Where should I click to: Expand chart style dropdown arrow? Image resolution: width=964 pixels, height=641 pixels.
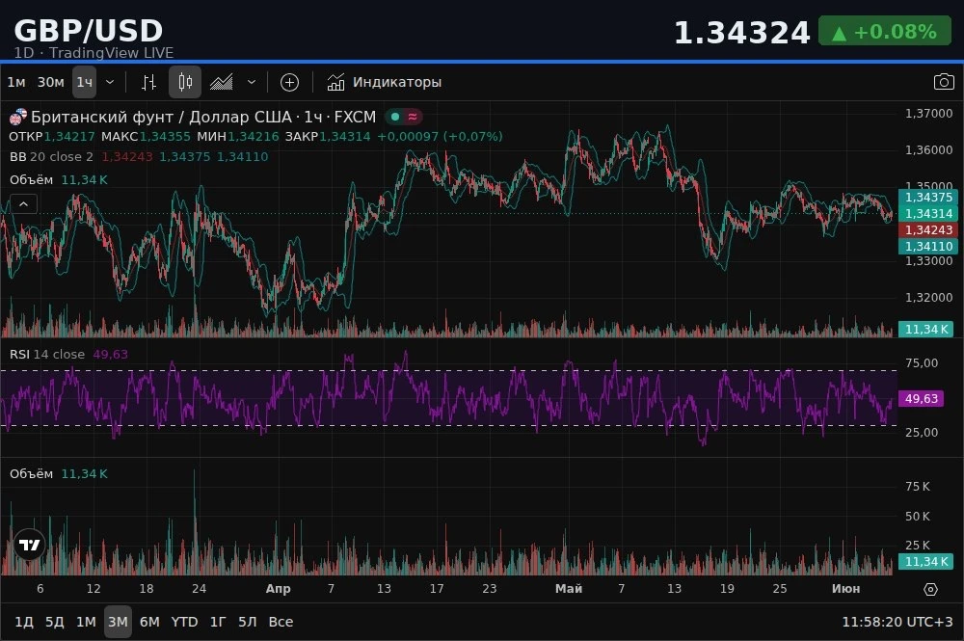252,82
